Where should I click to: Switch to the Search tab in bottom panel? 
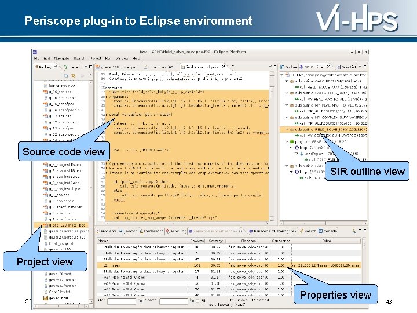pyautogui.click(x=308, y=231)
